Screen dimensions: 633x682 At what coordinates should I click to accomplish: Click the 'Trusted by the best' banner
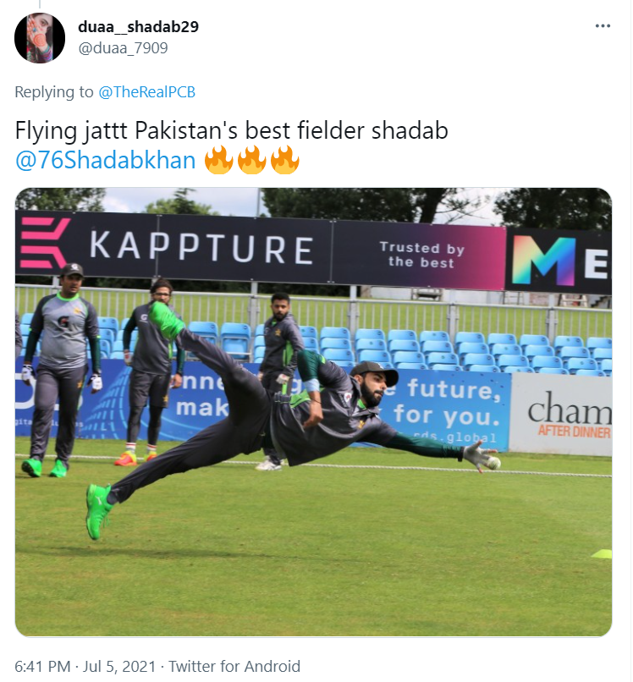[421, 255]
